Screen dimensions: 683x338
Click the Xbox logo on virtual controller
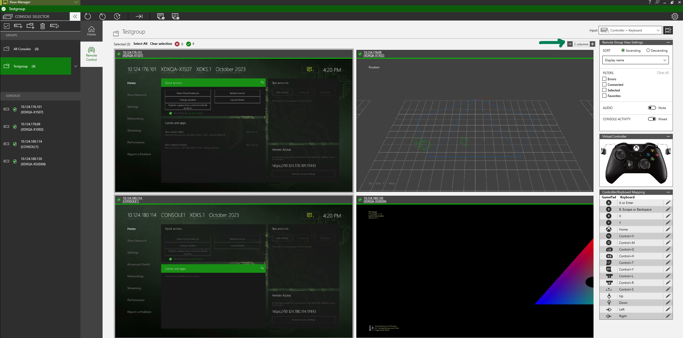[636, 148]
